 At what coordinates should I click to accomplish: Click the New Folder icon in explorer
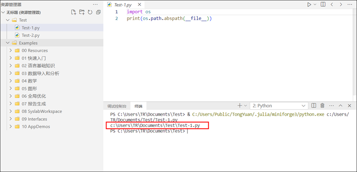pos(82,12)
